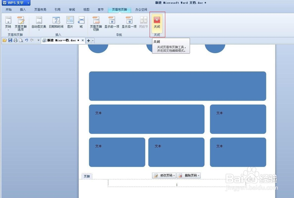Screen dimensions: 294x198
Task: Switch to the 插入 ribbon tab
Action: click(x=23, y=9)
